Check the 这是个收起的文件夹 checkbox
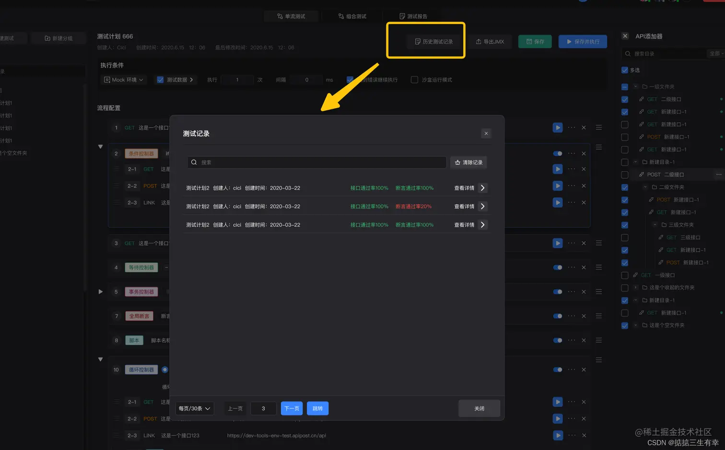The width and height of the screenshot is (725, 450). [625, 288]
